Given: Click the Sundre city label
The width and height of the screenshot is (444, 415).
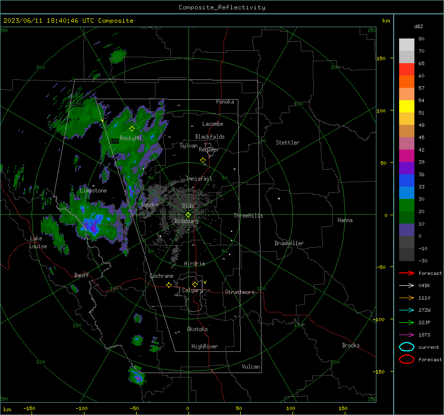Looking at the screenshot, I should [149, 204].
